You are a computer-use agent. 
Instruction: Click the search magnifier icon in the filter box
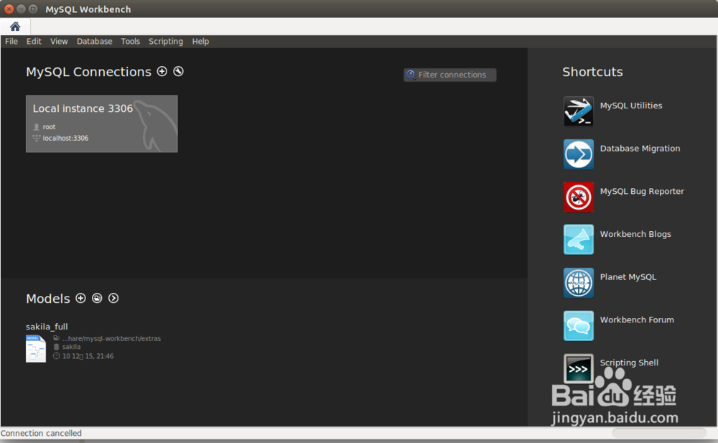411,75
